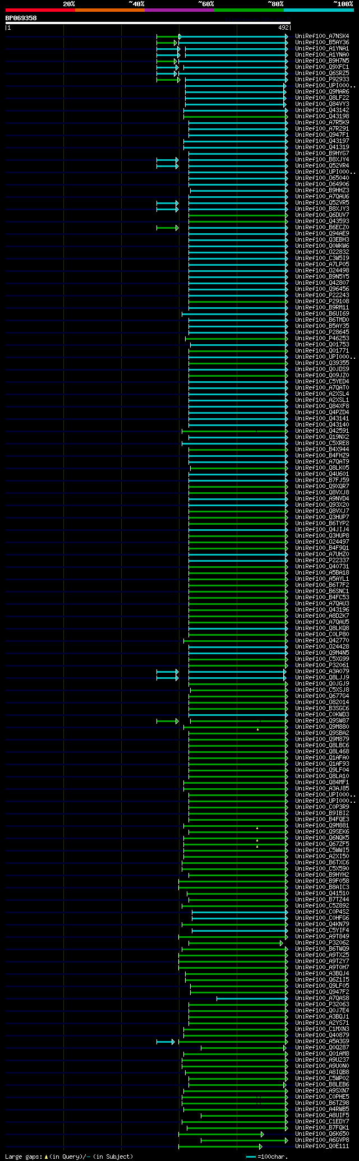Image resolution: width=359 pixels, height=1161 pixels.
Task: Select label UniRef100_Q9M880
Action: point(322,727)
